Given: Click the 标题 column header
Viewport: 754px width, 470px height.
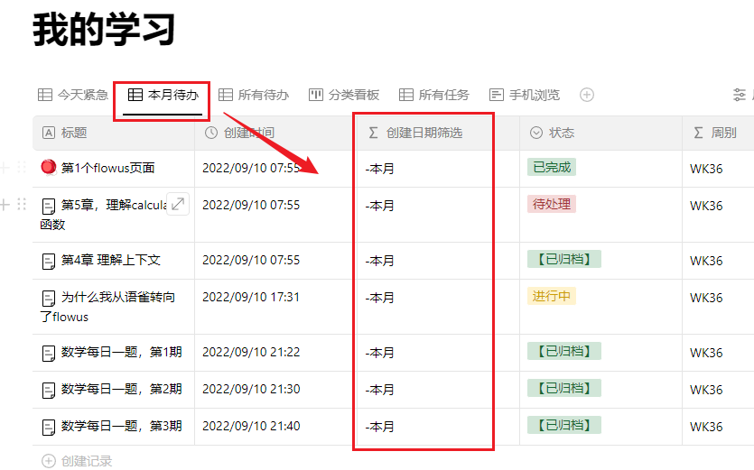Looking at the screenshot, I should click(114, 133).
